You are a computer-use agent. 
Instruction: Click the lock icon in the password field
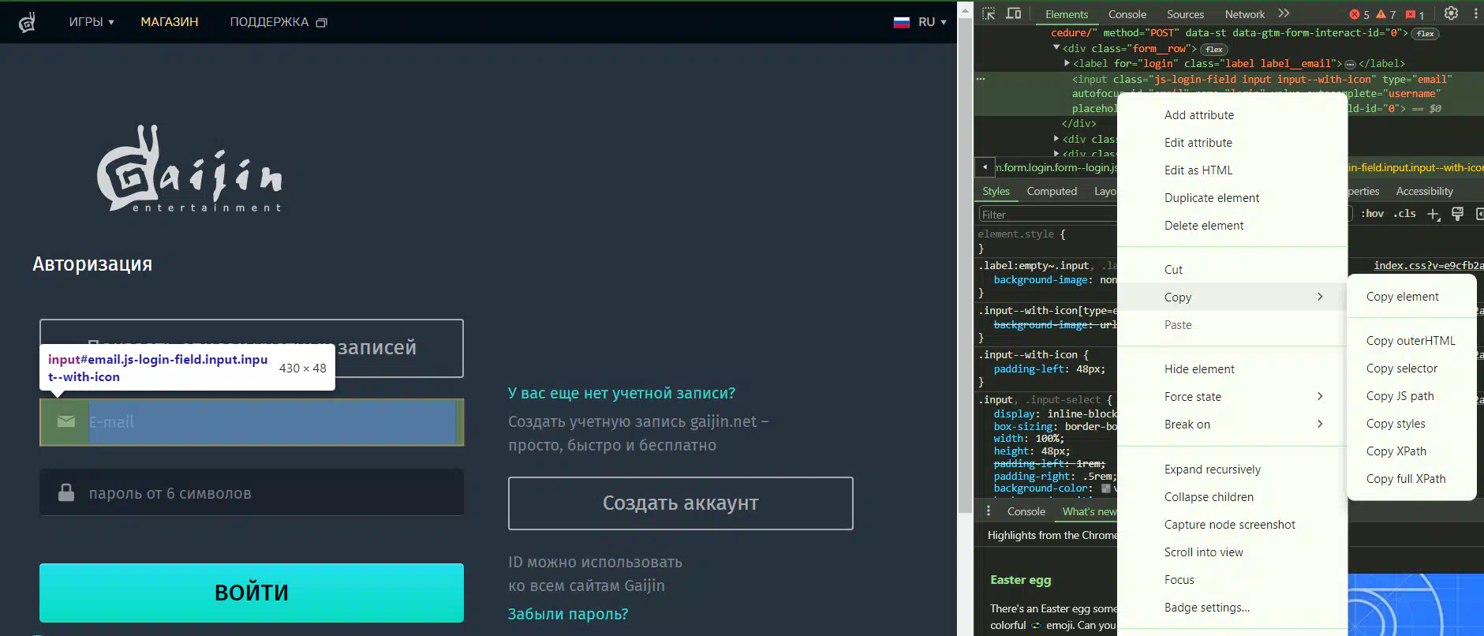(66, 492)
